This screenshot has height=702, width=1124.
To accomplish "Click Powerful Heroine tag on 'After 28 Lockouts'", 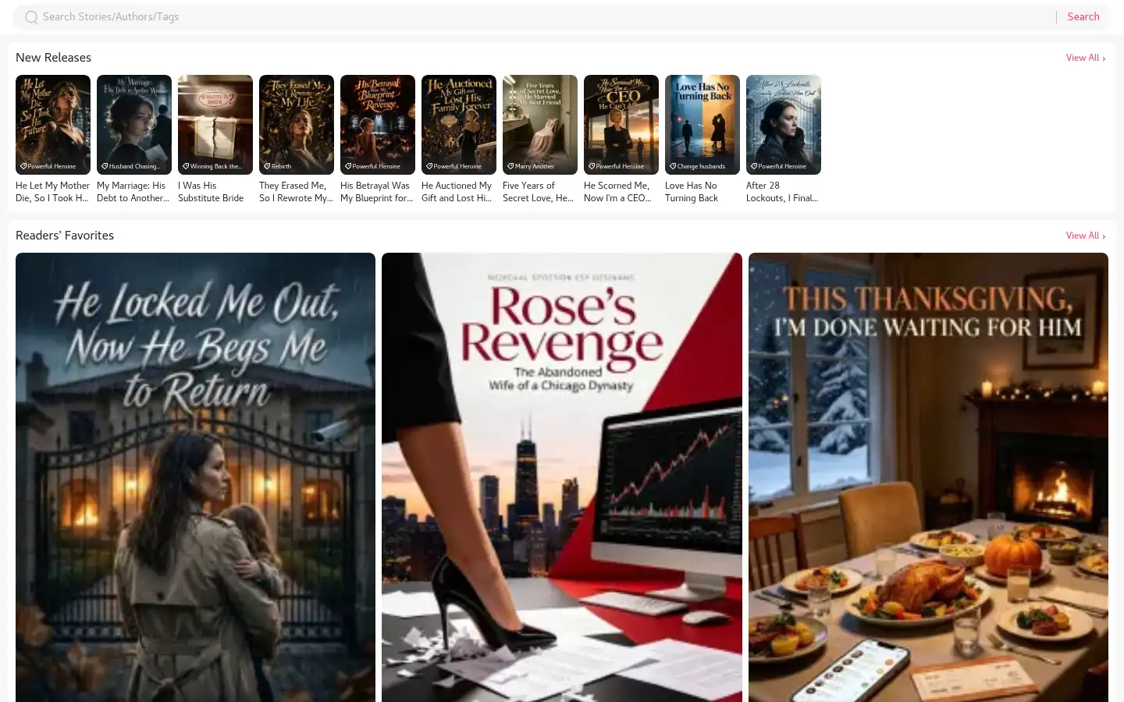I will (779, 166).
